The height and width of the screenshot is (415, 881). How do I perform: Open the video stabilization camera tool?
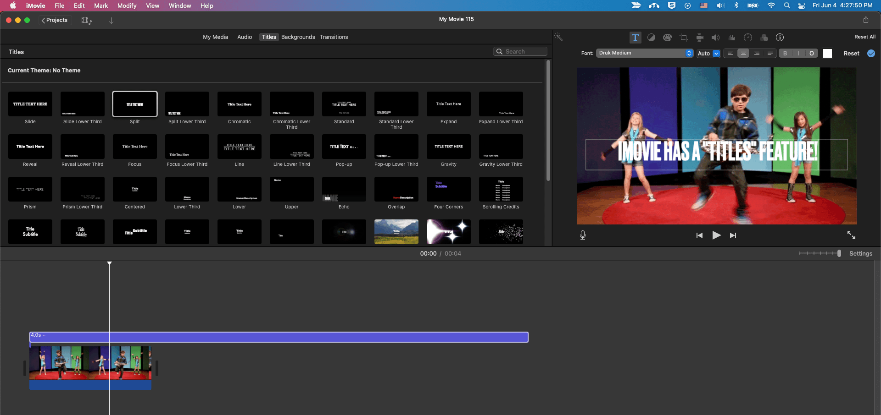coord(700,38)
